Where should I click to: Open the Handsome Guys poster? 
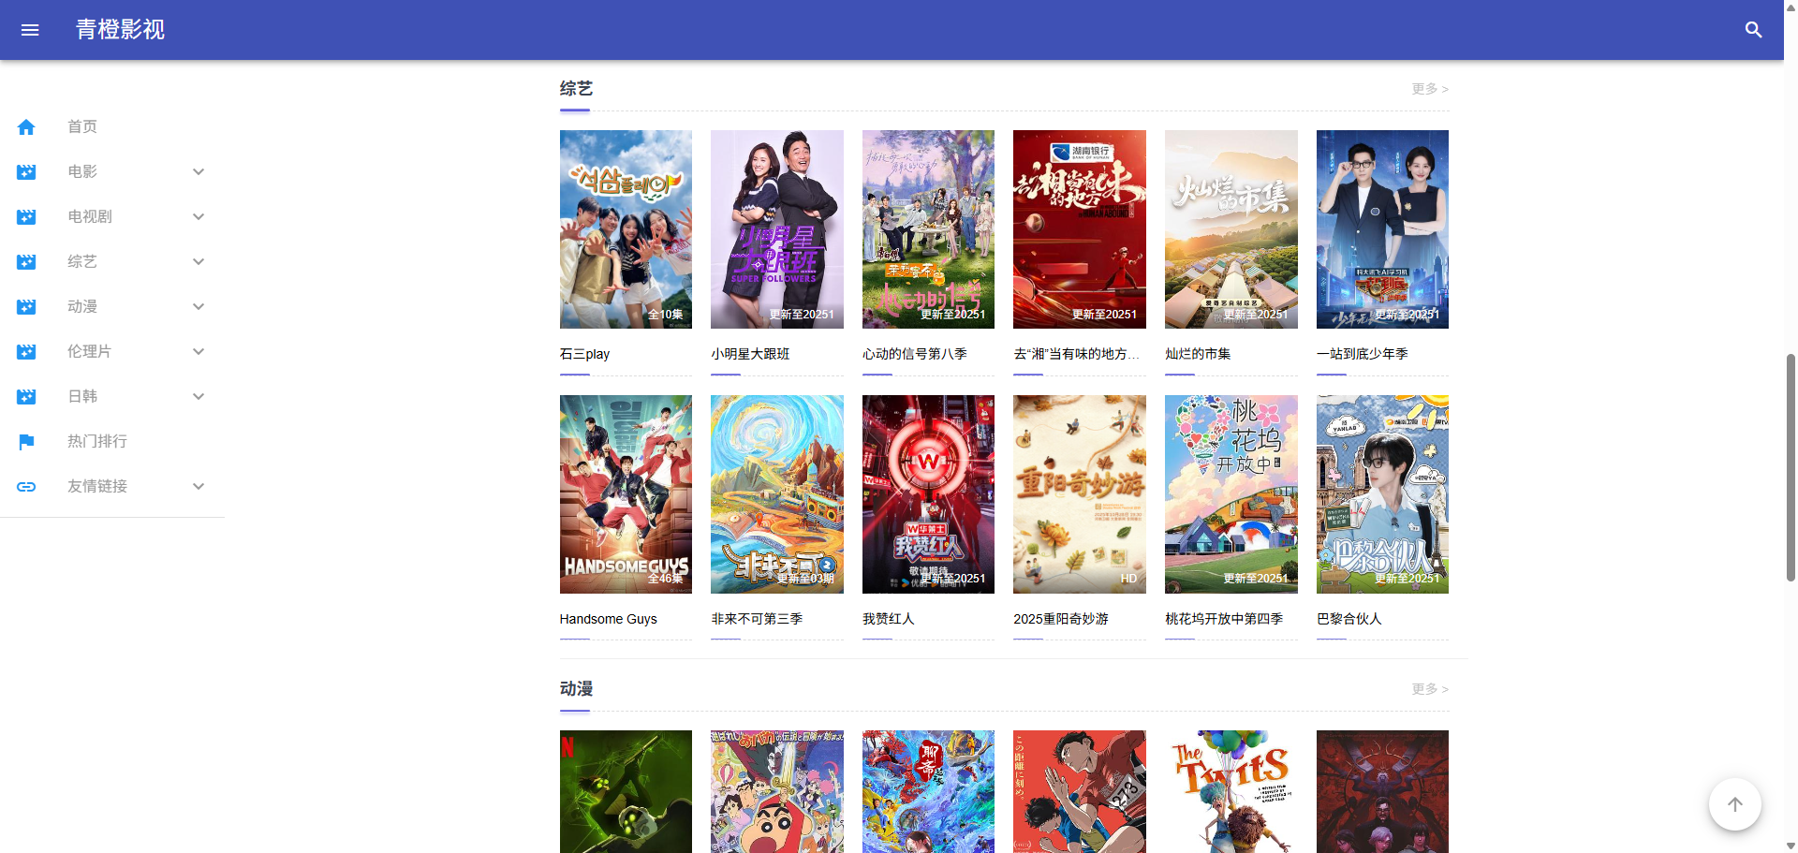tap(626, 494)
